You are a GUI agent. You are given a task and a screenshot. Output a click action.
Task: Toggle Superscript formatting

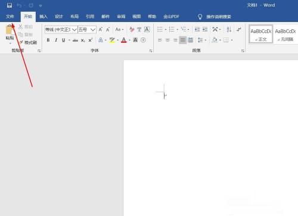pyautogui.click(x=91, y=40)
